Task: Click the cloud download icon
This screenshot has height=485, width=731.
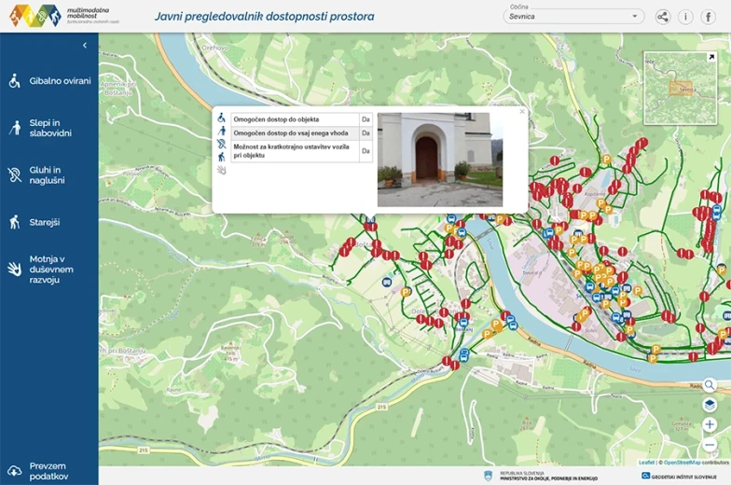Action: 15,471
